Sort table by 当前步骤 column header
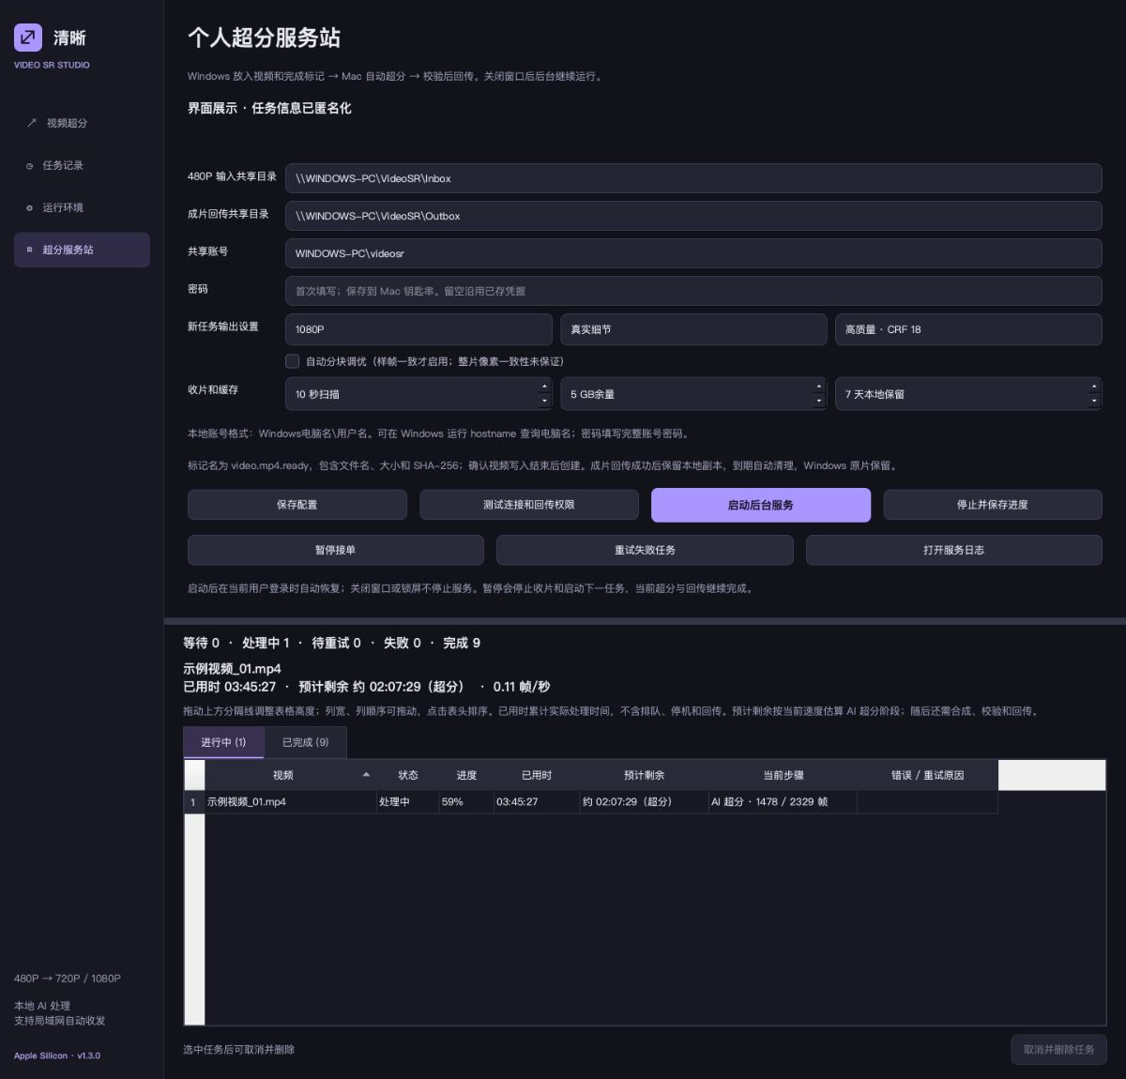The width and height of the screenshot is (1126, 1079). [783, 775]
